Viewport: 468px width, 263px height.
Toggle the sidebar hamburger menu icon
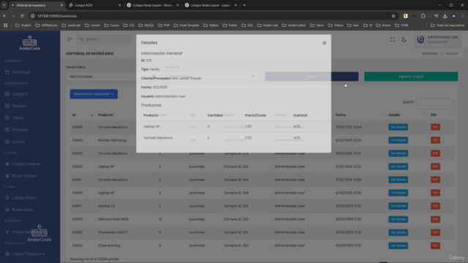click(69, 39)
